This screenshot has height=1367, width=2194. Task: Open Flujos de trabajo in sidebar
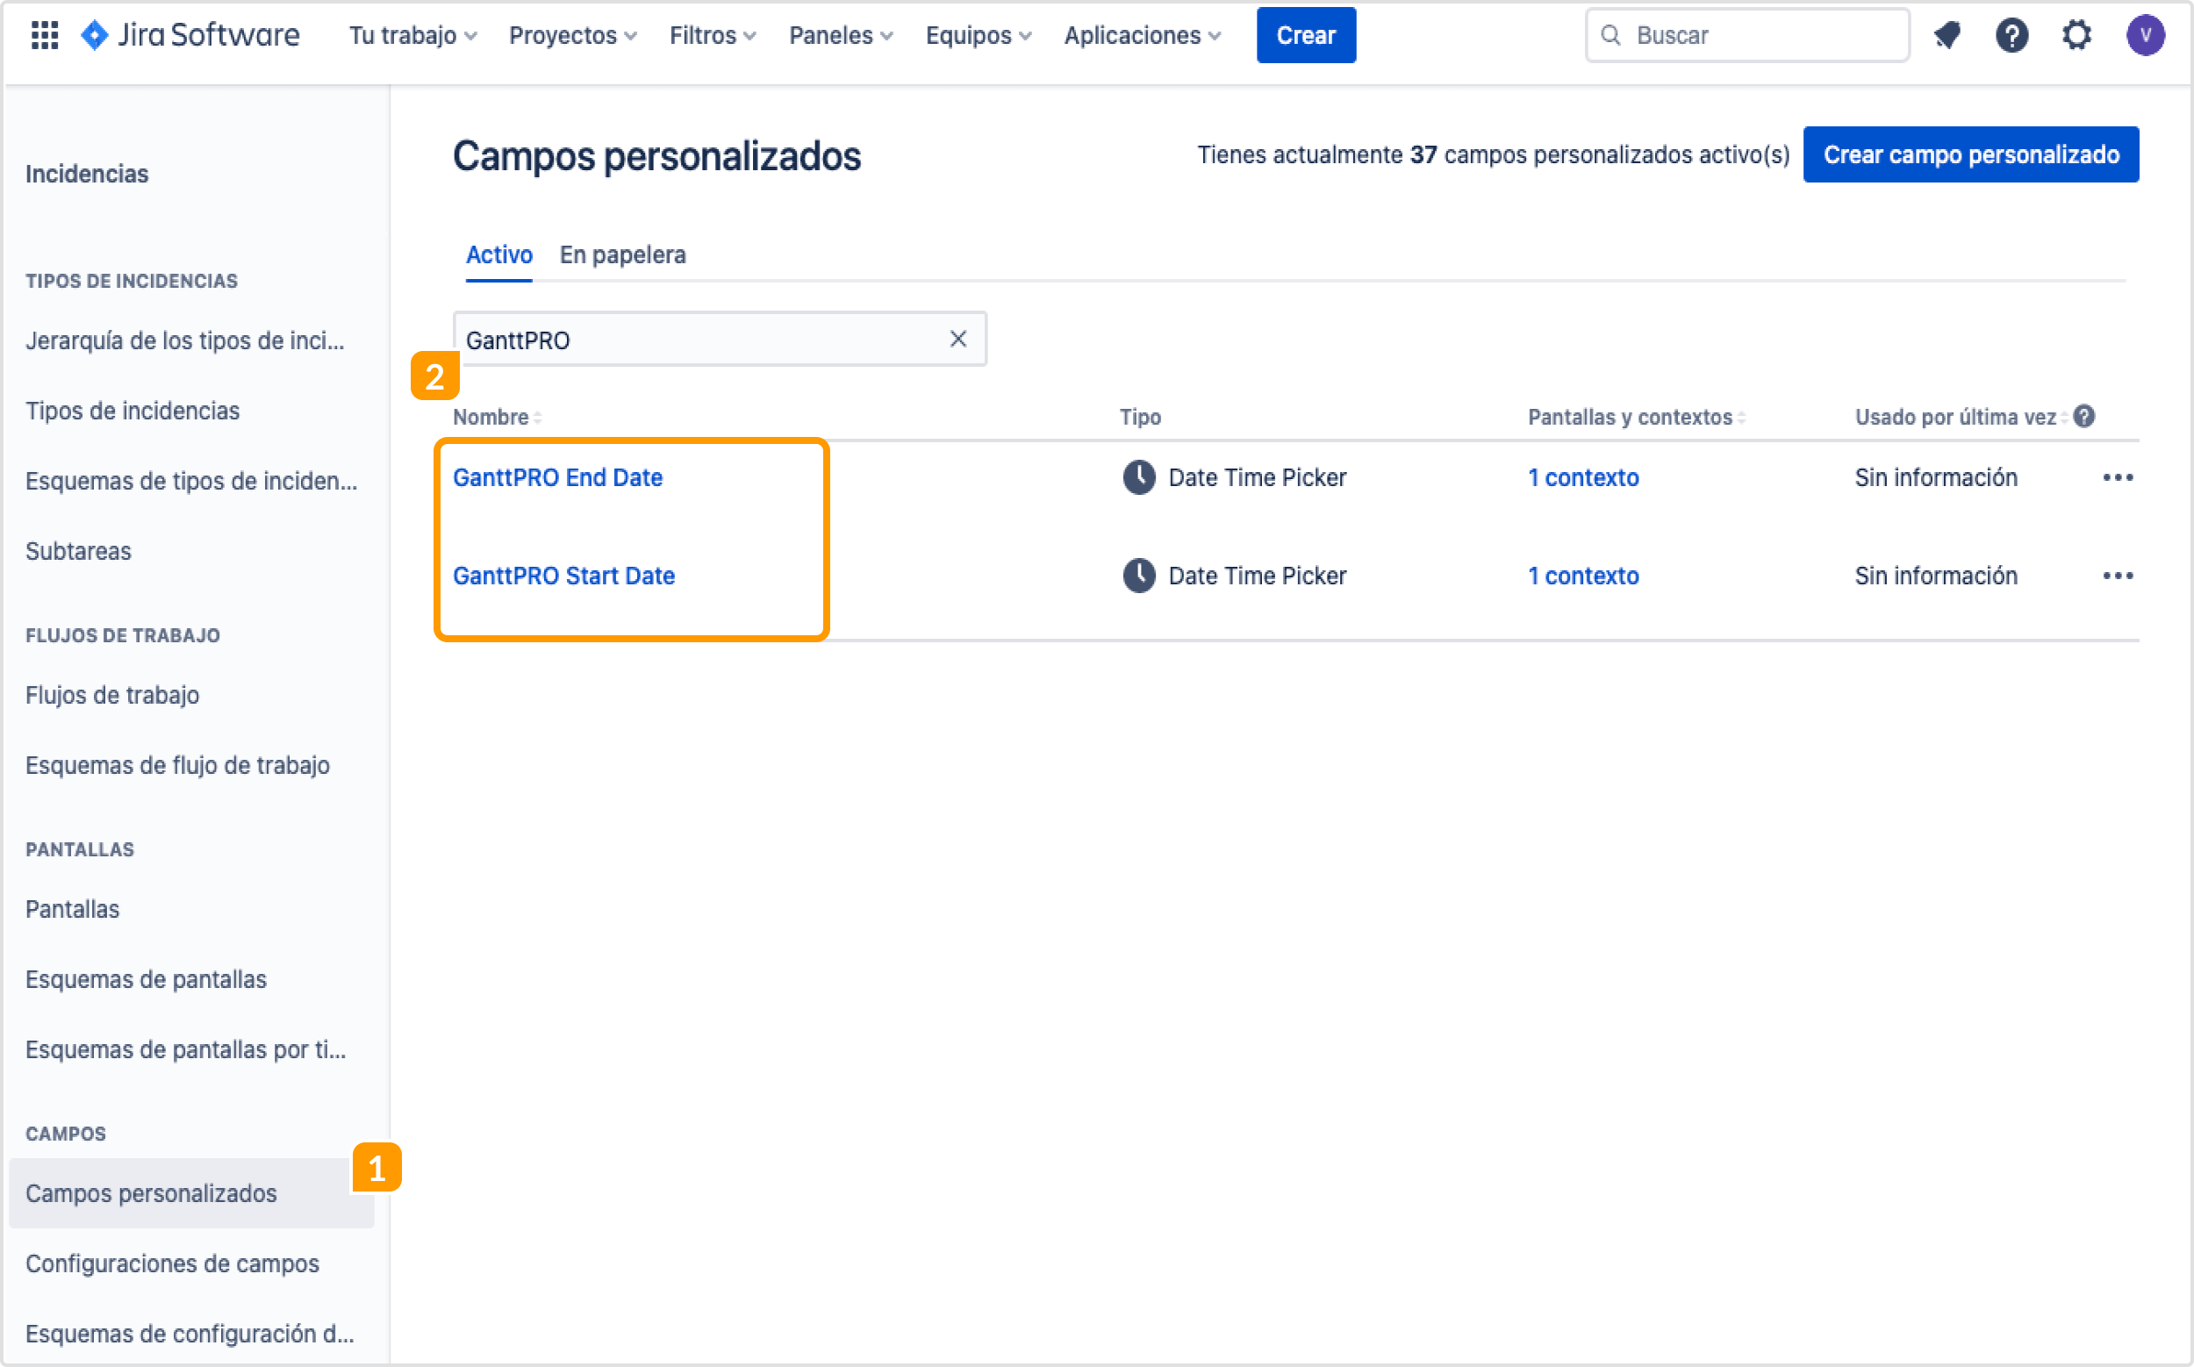pos(112,695)
